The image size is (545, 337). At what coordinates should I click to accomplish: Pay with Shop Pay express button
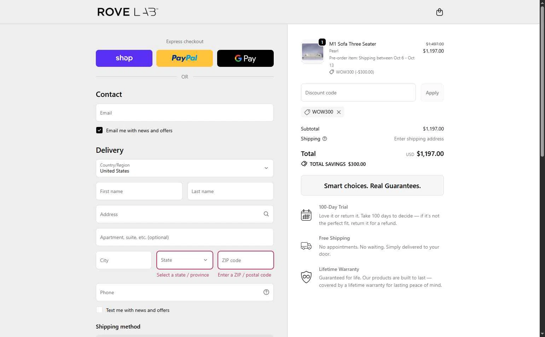tap(124, 58)
